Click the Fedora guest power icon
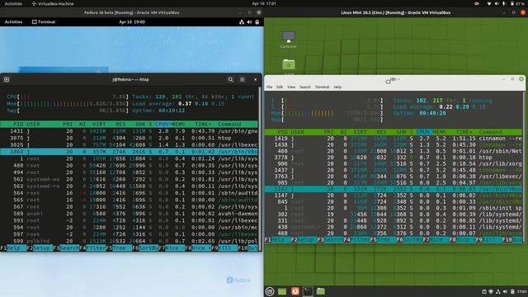The height and width of the screenshot is (297, 528). [x=257, y=22]
